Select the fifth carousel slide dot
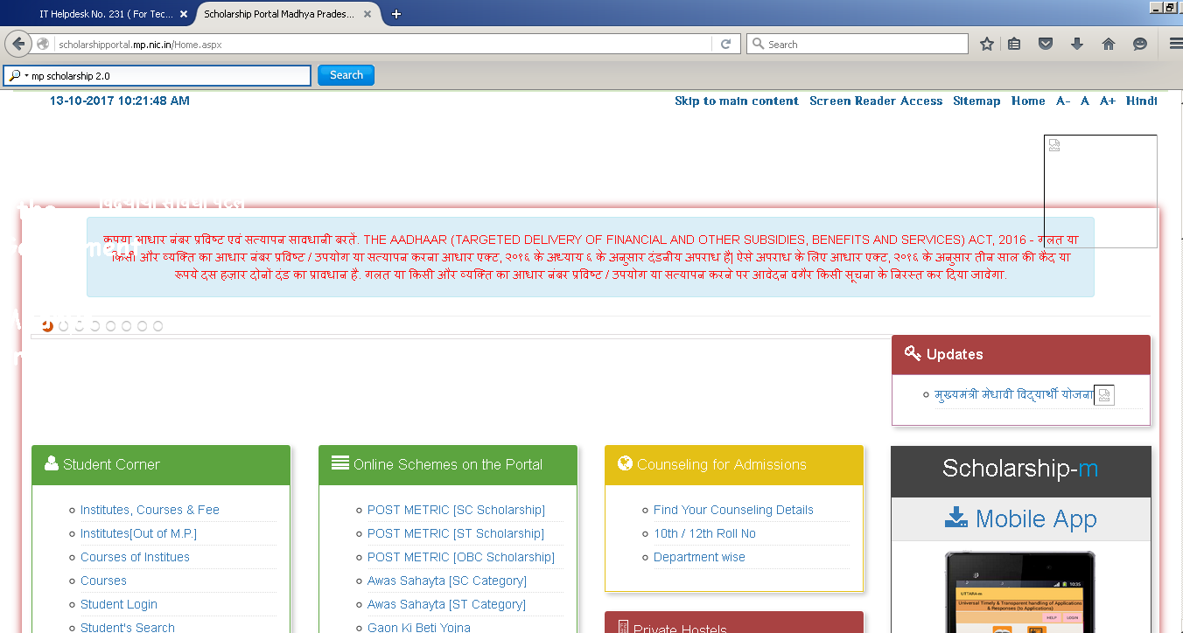This screenshot has width=1183, height=633. pyautogui.click(x=110, y=326)
